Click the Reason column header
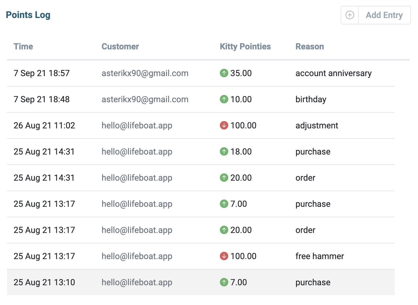 pos(310,46)
